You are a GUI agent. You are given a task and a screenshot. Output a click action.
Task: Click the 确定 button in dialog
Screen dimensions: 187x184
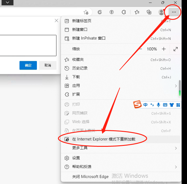(28, 65)
